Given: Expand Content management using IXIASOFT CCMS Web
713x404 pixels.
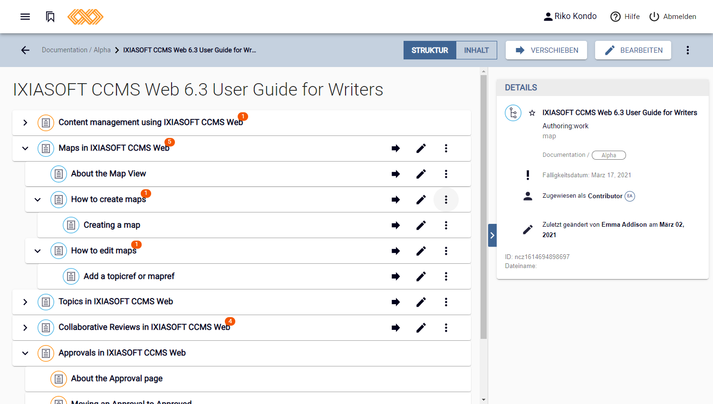Looking at the screenshot, I should (x=25, y=123).
